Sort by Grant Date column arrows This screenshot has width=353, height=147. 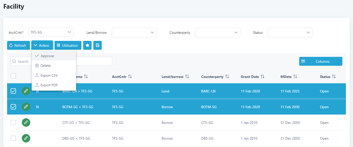262,76
